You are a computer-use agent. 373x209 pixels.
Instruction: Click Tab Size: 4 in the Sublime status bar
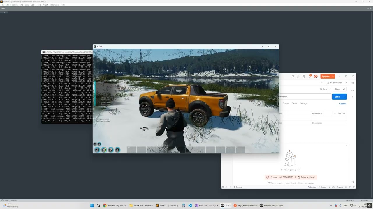[350, 200]
